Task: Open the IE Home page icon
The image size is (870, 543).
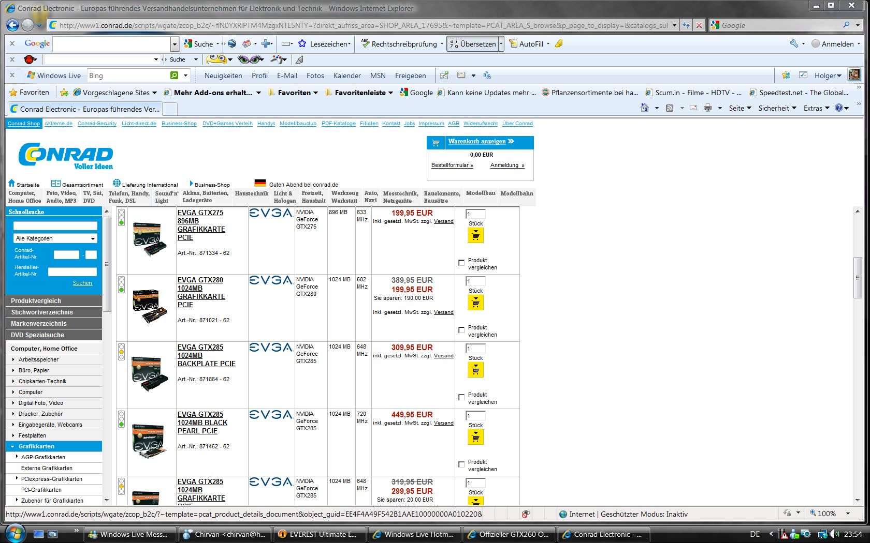Action: pyautogui.click(x=645, y=108)
